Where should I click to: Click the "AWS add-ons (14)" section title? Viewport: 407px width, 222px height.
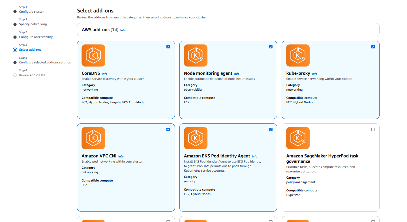pyautogui.click(x=100, y=29)
